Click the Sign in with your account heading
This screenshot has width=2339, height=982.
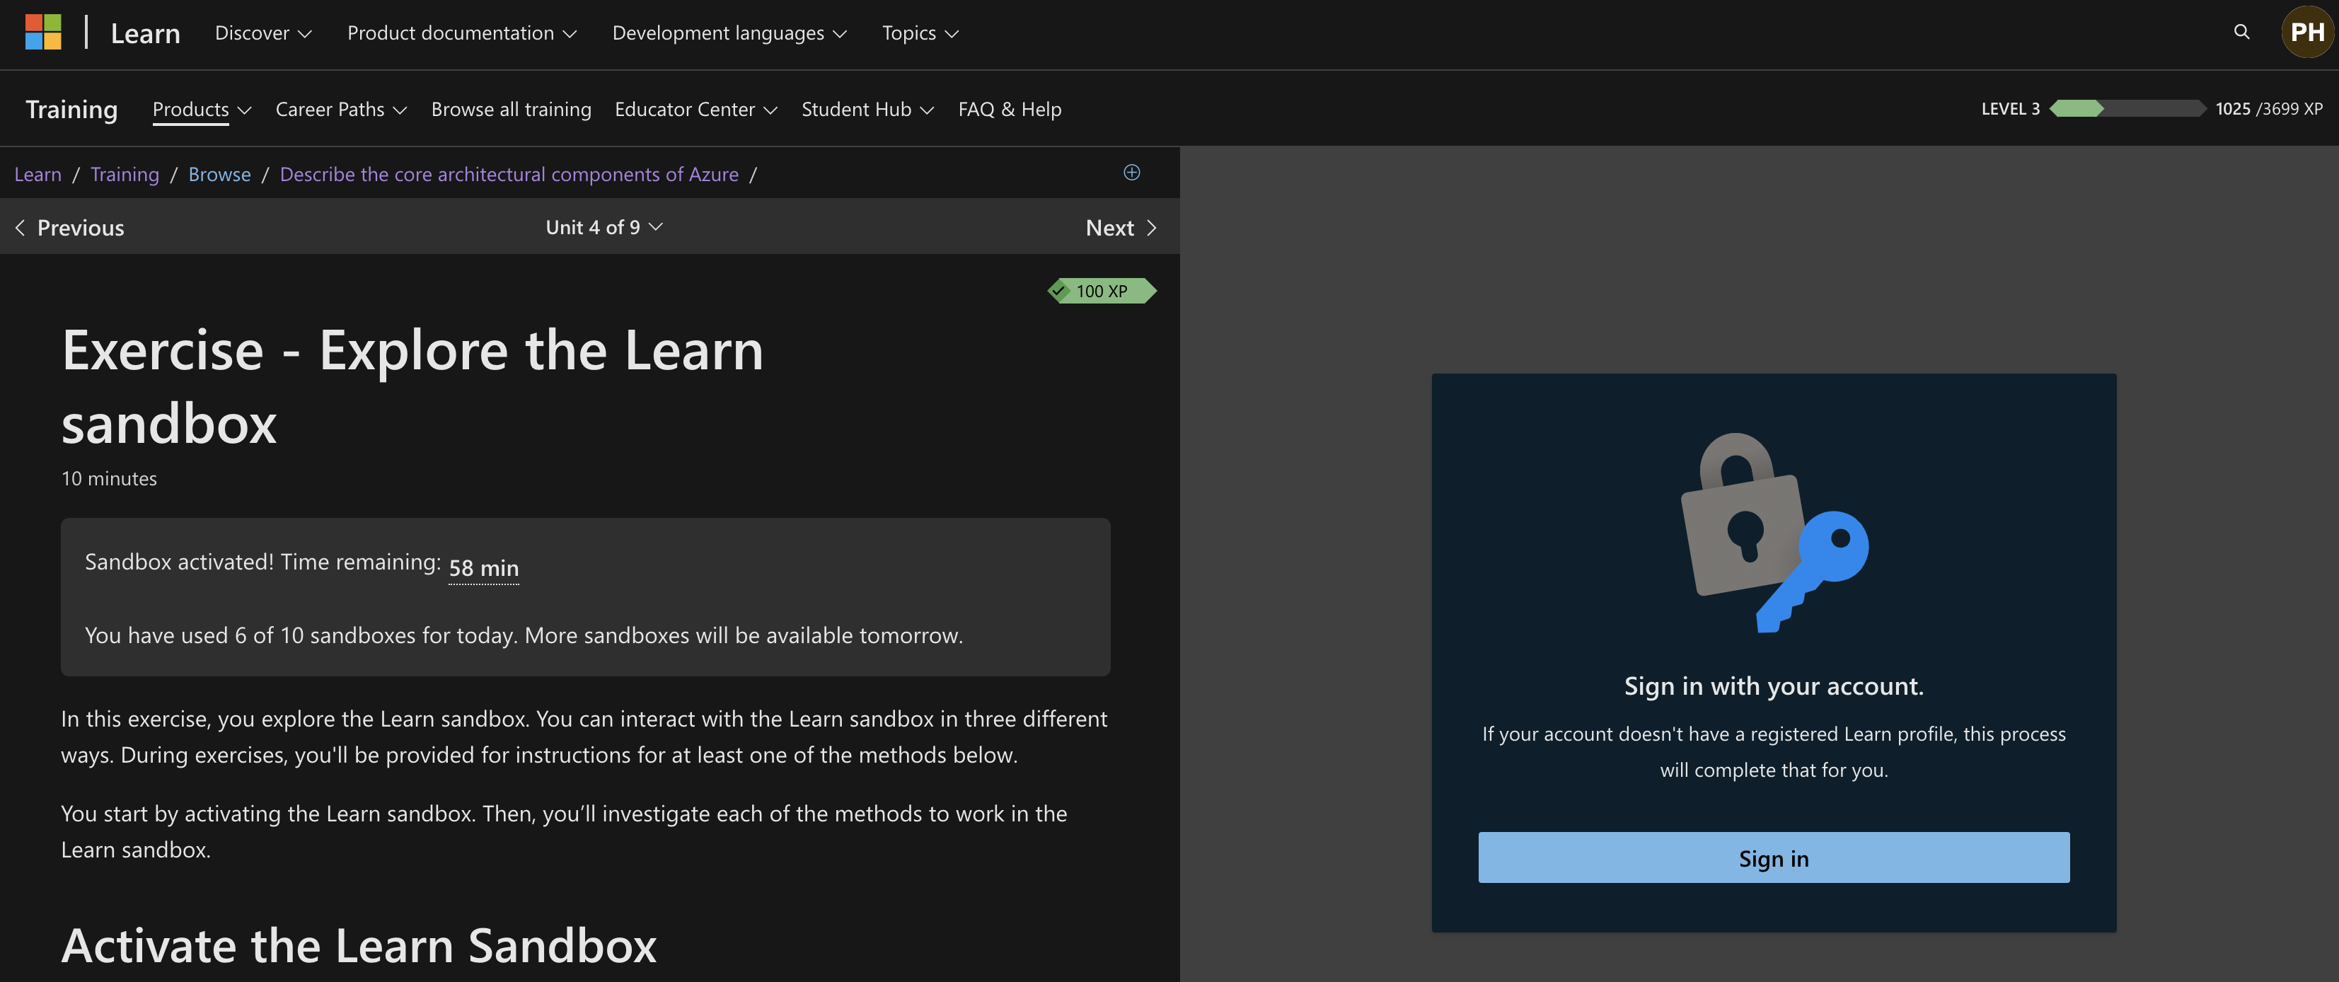[x=1773, y=686]
